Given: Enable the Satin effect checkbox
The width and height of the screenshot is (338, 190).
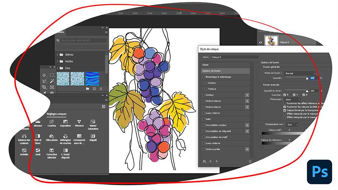Looking at the screenshot, I should coord(204,119).
